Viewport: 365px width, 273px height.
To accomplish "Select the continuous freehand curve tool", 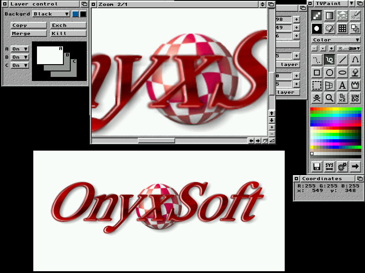I will 329,60.
